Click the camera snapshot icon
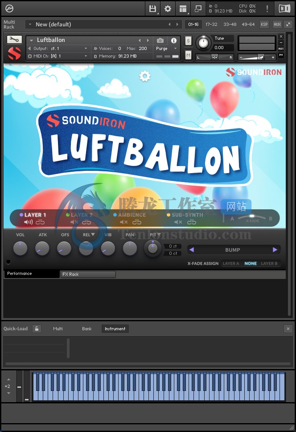 (160, 41)
